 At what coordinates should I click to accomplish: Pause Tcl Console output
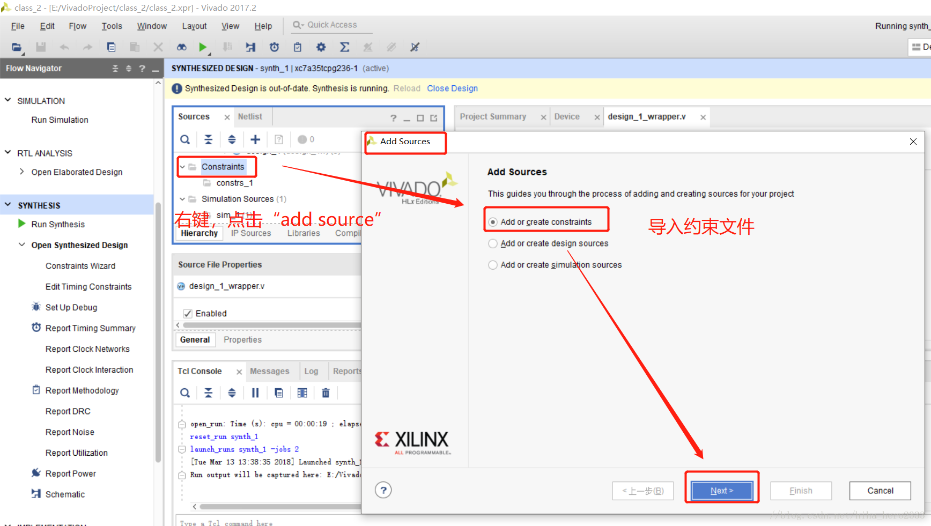point(255,393)
